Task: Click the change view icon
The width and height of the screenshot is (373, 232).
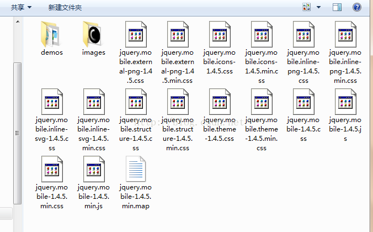Action: (x=306, y=7)
